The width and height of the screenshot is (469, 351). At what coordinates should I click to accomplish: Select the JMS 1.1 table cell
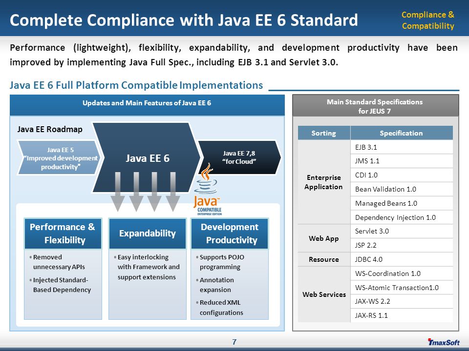402,161
